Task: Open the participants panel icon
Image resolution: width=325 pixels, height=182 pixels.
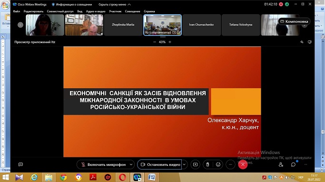Action: pos(281,164)
